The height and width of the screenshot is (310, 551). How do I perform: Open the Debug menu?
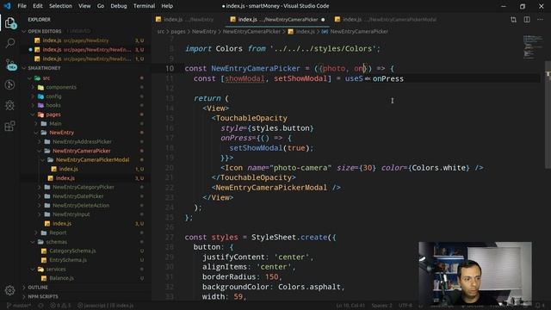pos(119,6)
